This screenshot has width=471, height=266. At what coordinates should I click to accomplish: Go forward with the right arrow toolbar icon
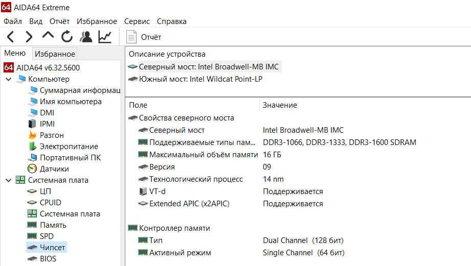(x=29, y=37)
